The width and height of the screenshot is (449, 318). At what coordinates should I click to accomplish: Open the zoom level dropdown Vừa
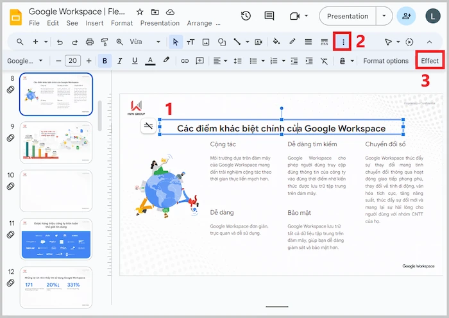point(145,42)
